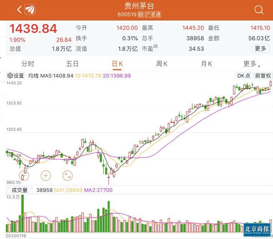Click the lowest price 1415.10
Screen dimensions: 273x239
(x=260, y=28)
